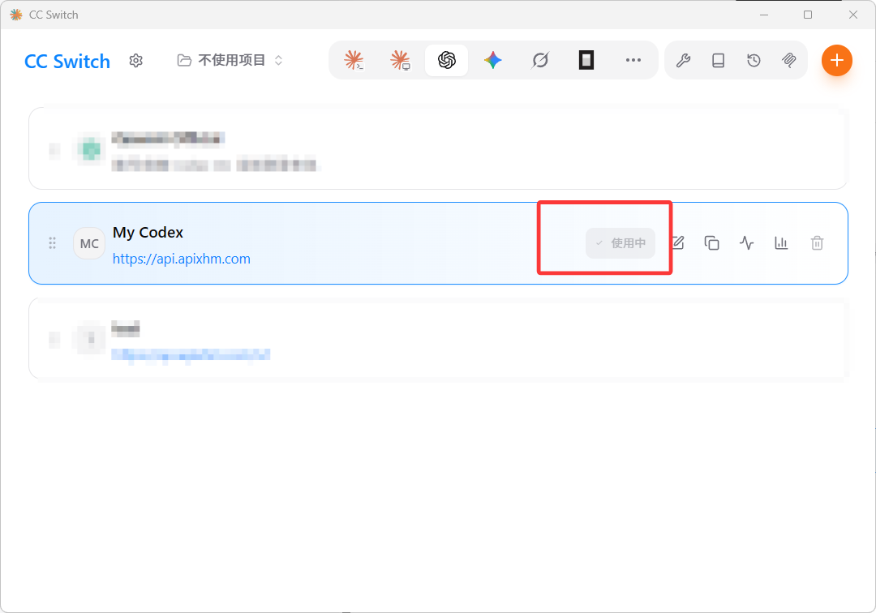Switch to the Claude Code terminal tab
This screenshot has width=876, height=613.
pos(354,60)
